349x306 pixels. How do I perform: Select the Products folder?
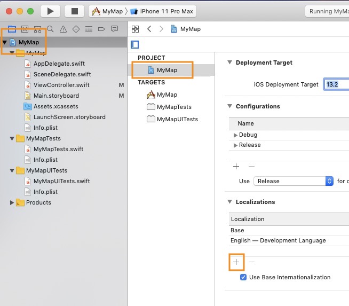pyautogui.click(x=34, y=202)
